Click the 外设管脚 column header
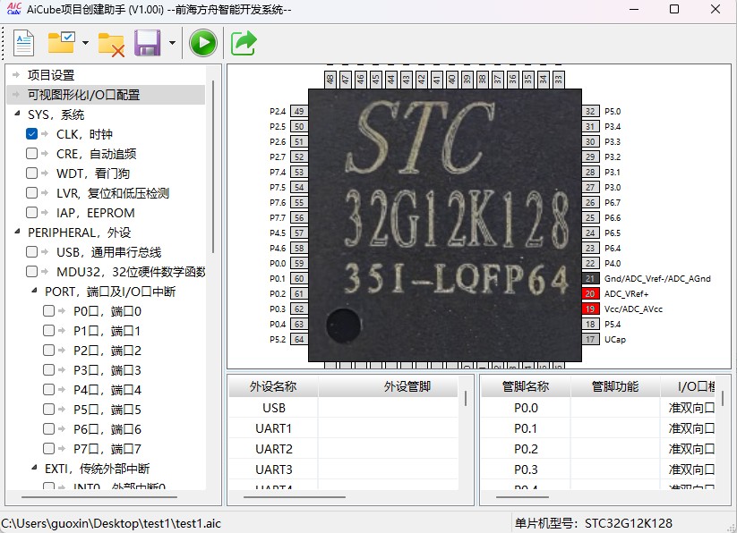This screenshot has width=737, height=533. 389,386
